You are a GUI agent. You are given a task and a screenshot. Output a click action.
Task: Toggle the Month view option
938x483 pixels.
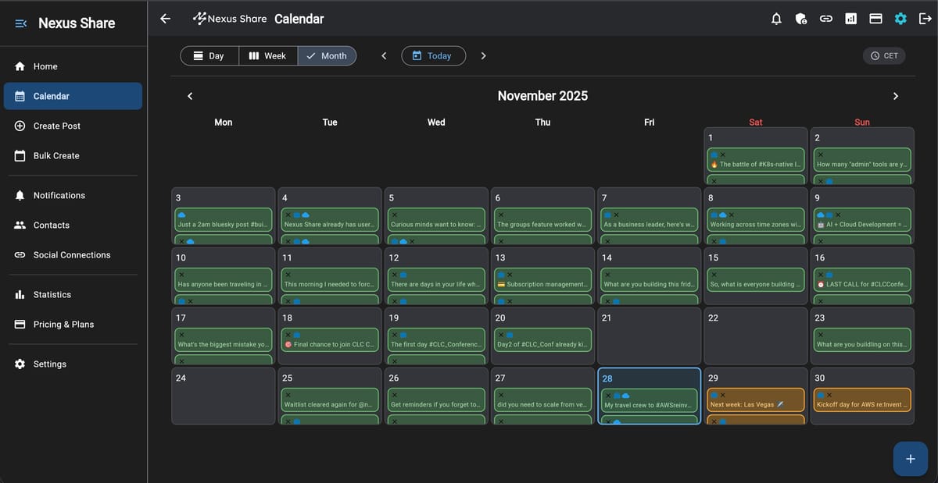[x=327, y=55]
